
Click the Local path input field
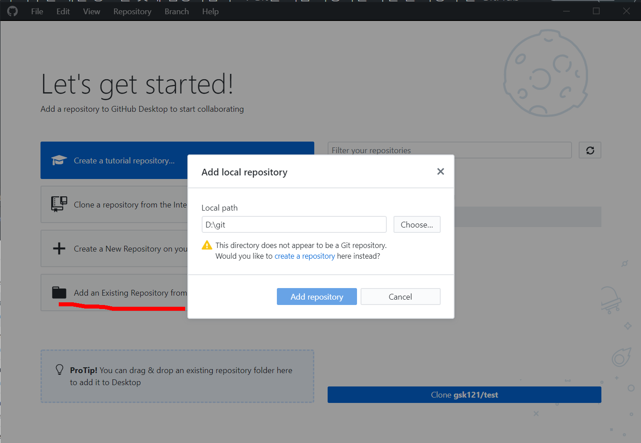point(294,224)
